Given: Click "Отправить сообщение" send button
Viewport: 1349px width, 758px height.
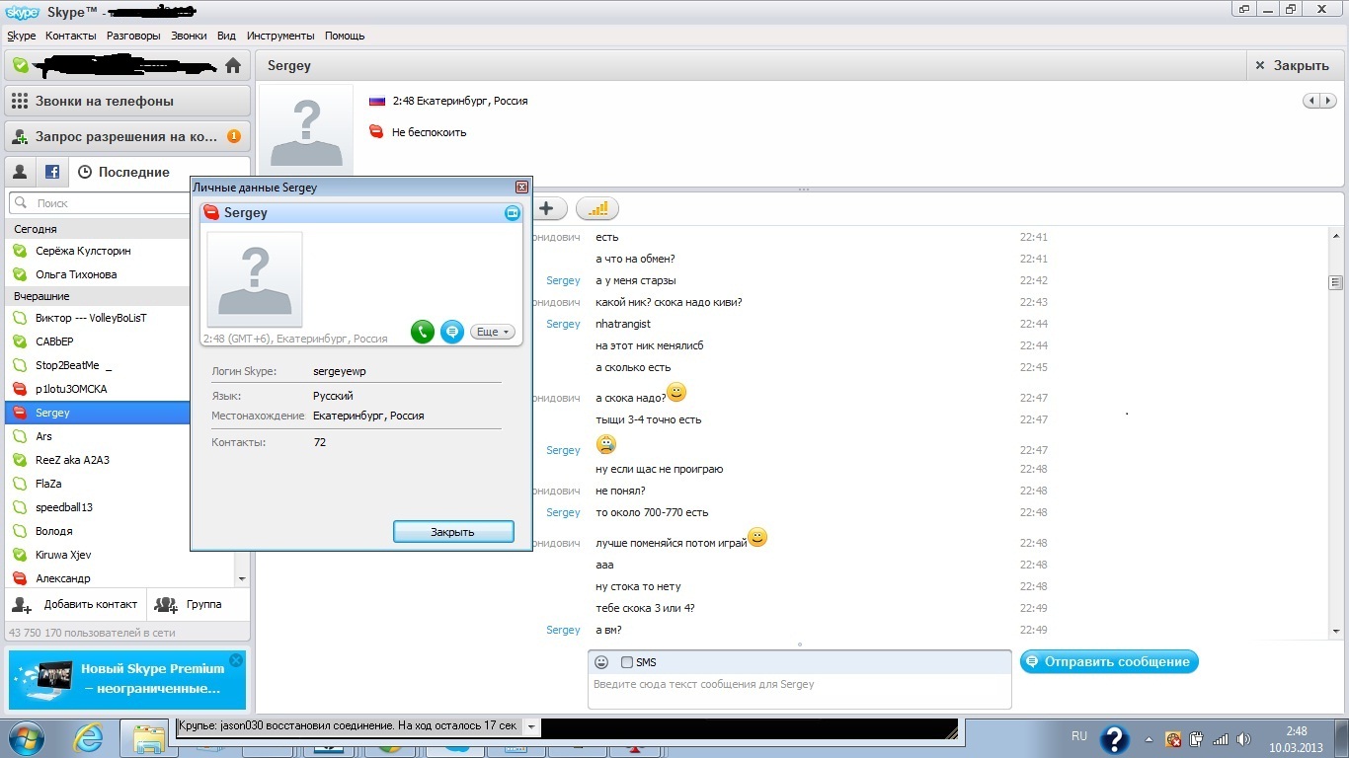Looking at the screenshot, I should click(1109, 661).
